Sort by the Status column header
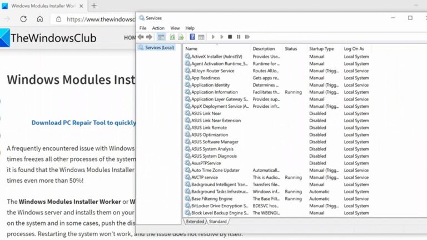 [x=295, y=49]
